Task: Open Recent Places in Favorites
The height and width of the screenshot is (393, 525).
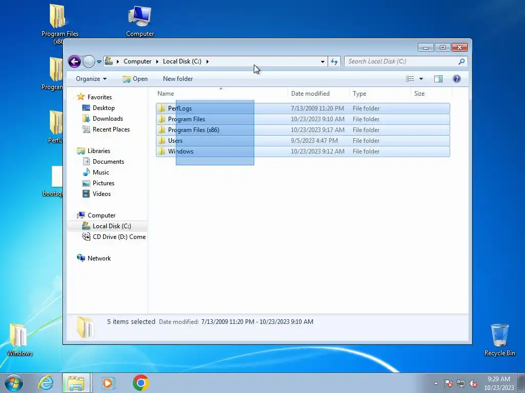Action: [106, 129]
